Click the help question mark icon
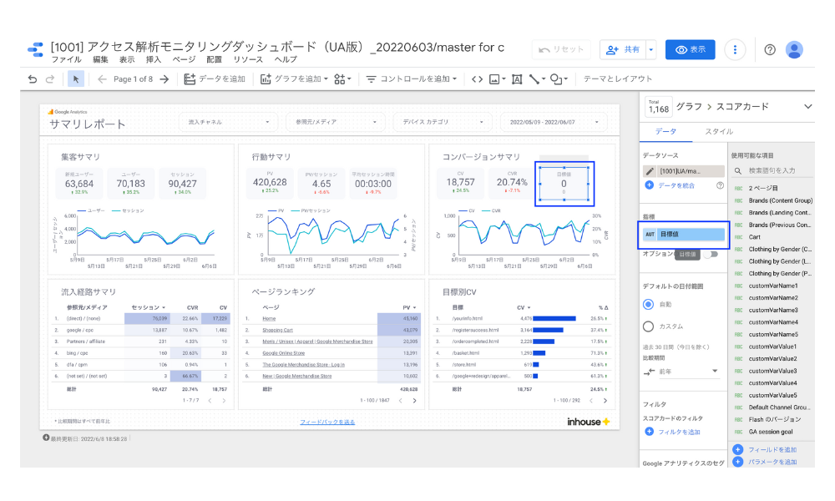The width and height of the screenshot is (835, 501). 770,49
